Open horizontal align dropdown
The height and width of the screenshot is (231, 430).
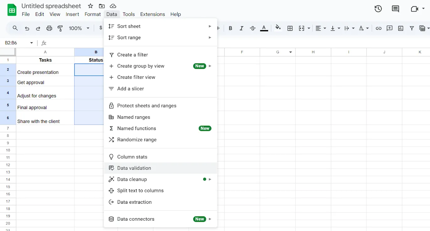click(321, 28)
